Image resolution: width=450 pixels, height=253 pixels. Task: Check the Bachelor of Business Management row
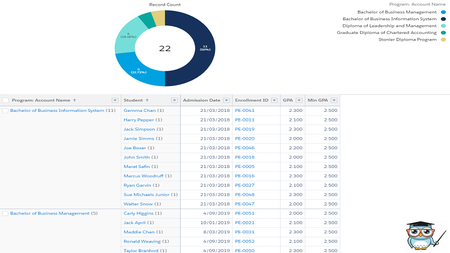click(x=6, y=214)
